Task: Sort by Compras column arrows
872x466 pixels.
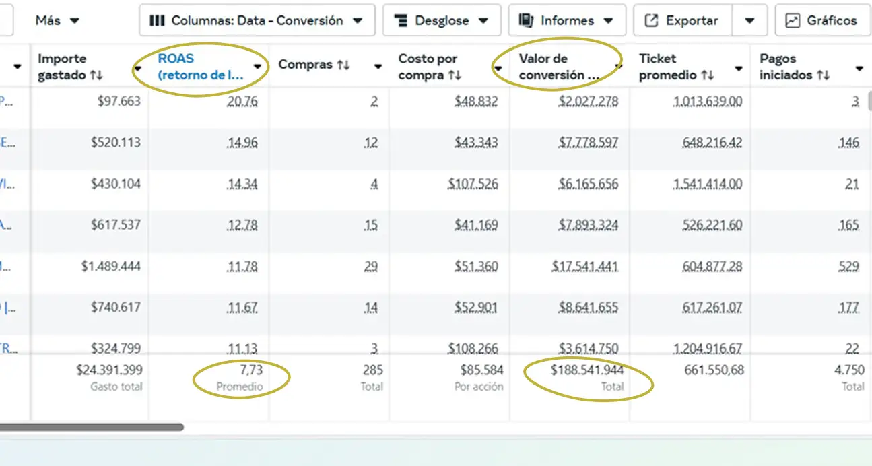Action: [x=343, y=65]
